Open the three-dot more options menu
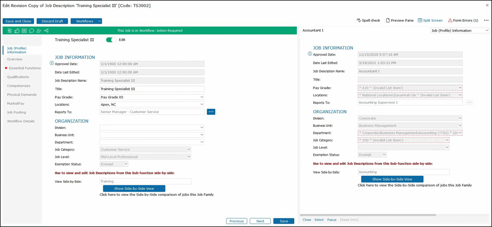The height and width of the screenshot is (227, 492). click(x=486, y=20)
